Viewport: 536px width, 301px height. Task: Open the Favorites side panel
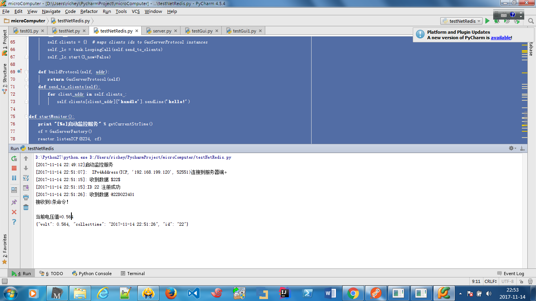coord(4,249)
